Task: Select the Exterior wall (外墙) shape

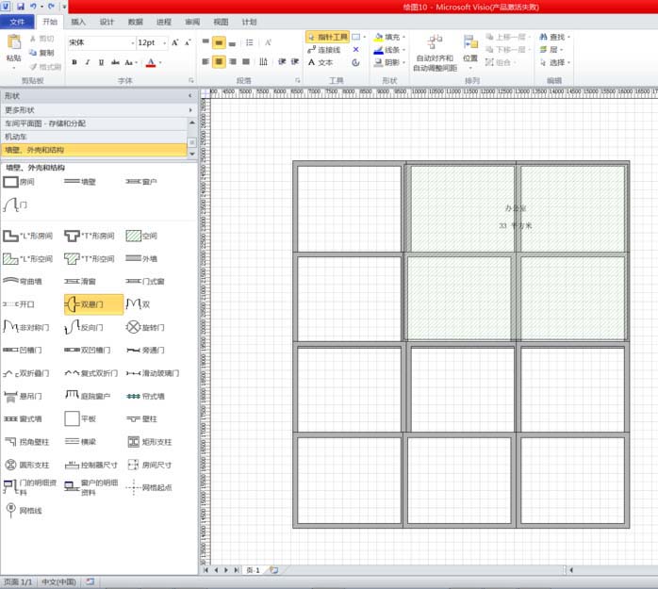Action: (141, 259)
